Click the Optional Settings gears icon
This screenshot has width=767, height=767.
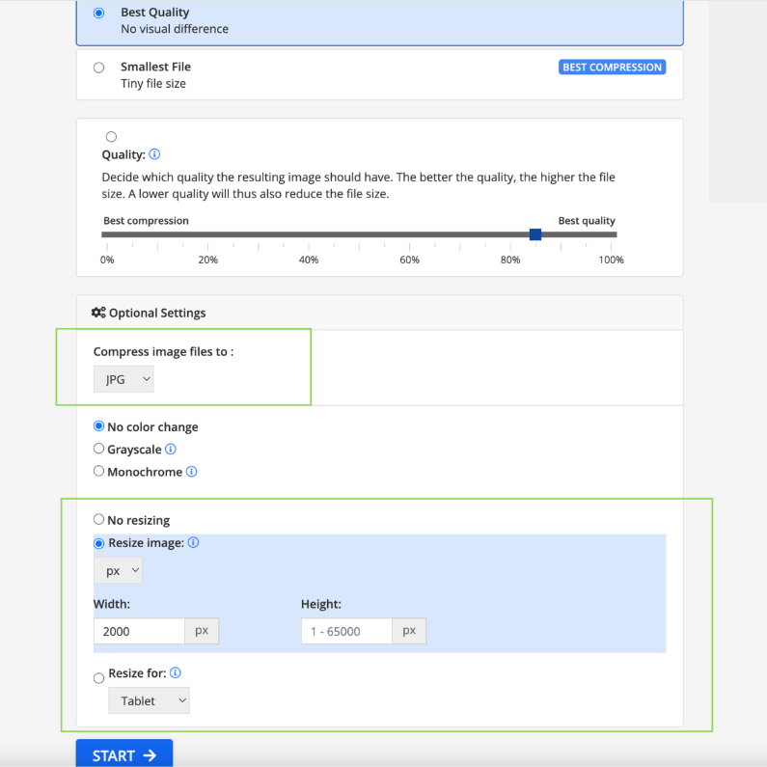(x=98, y=313)
